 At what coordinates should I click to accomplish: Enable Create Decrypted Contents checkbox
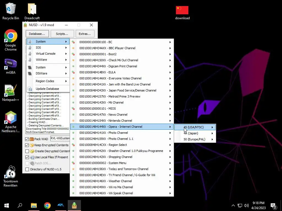[x=27, y=151]
